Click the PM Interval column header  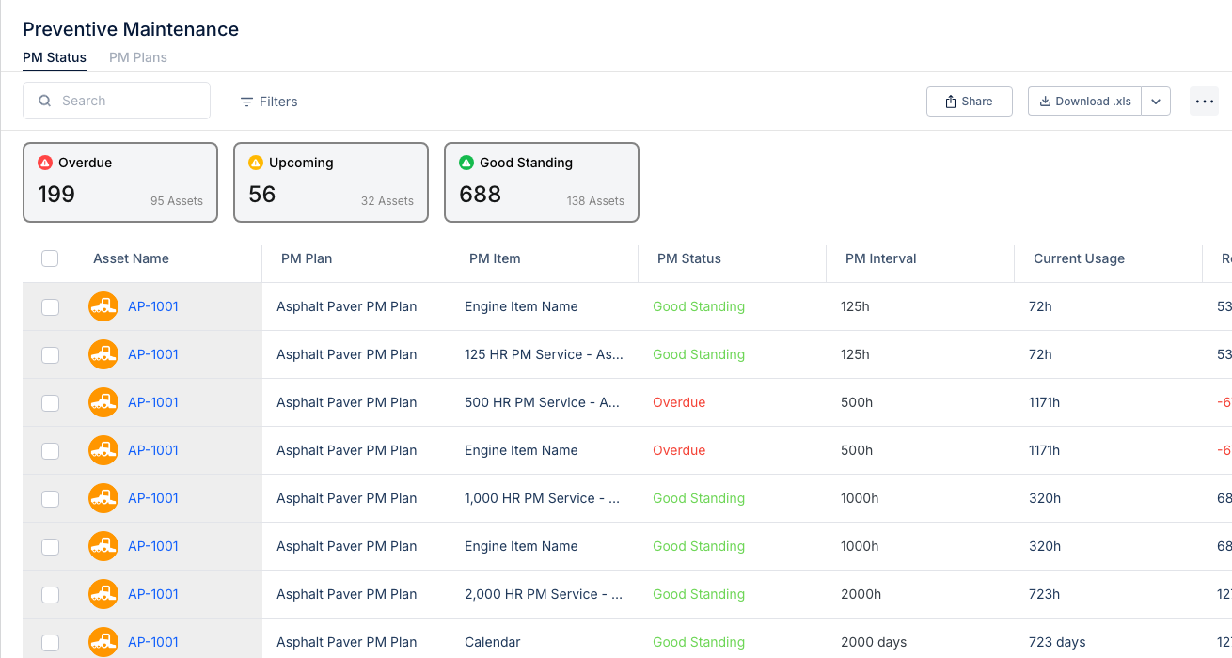881,258
